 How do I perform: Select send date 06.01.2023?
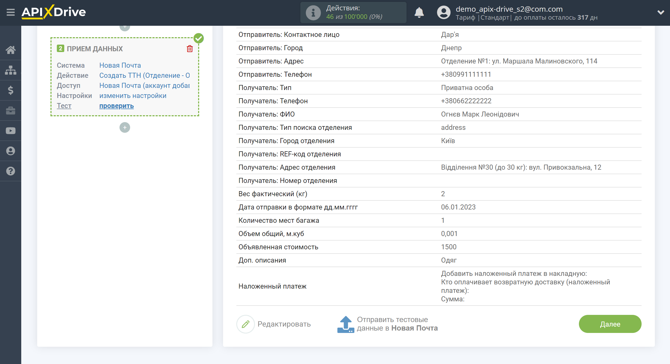[x=458, y=207]
